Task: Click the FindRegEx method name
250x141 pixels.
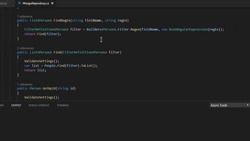Action: tap(62, 20)
